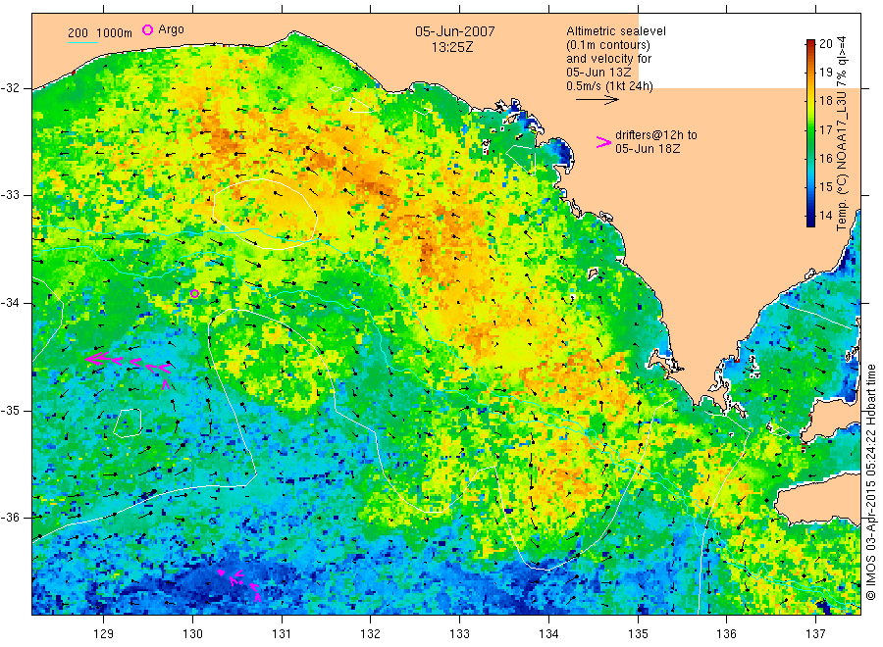The image size is (883, 647).
Task: Click the '200 1000m' bathymetry label
Action: click(100, 32)
